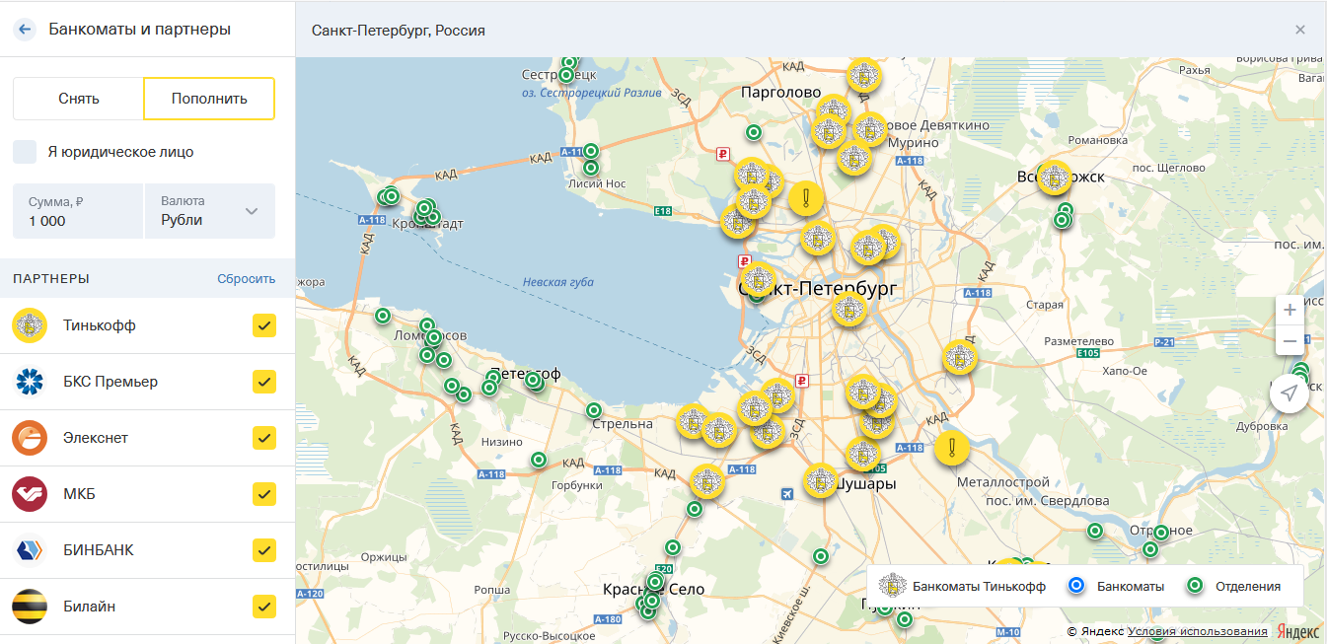Click the Элекснет partner logo
Screen dimensions: 1327x644
(30, 438)
